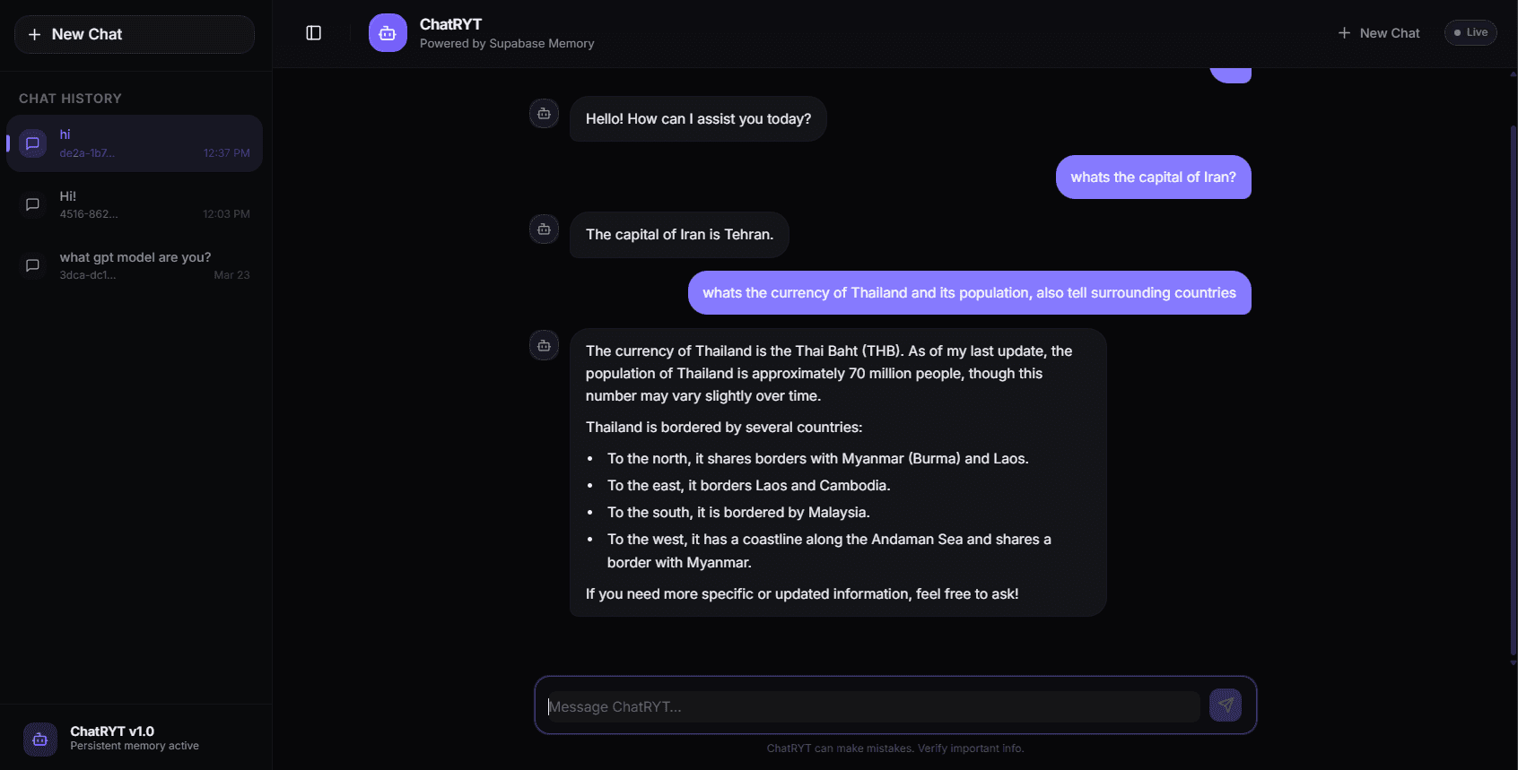Image resolution: width=1518 pixels, height=770 pixels.
Task: Click the bot avatar beside the Thailand answer
Action: point(544,344)
